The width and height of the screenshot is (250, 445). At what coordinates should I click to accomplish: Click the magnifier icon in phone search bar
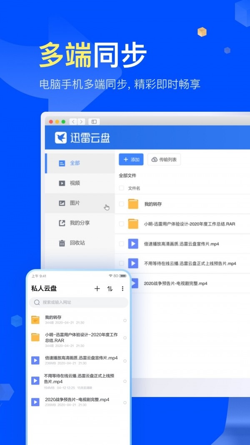point(37,302)
